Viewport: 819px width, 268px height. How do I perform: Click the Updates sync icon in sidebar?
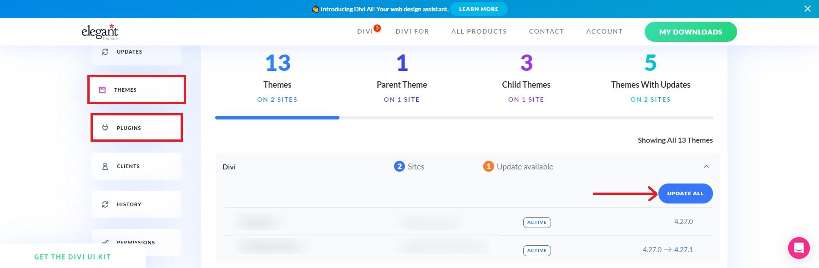pyautogui.click(x=105, y=52)
